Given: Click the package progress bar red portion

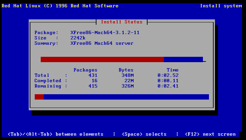Looking at the screenshot, I should (x=102, y=59).
